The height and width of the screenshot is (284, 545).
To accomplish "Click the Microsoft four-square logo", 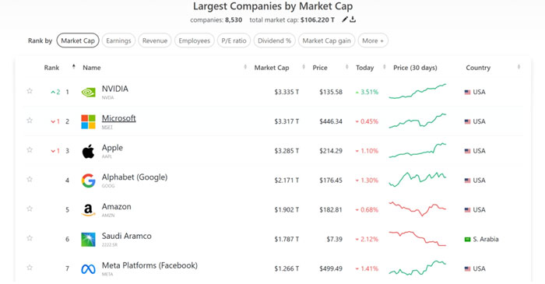I will (x=88, y=121).
